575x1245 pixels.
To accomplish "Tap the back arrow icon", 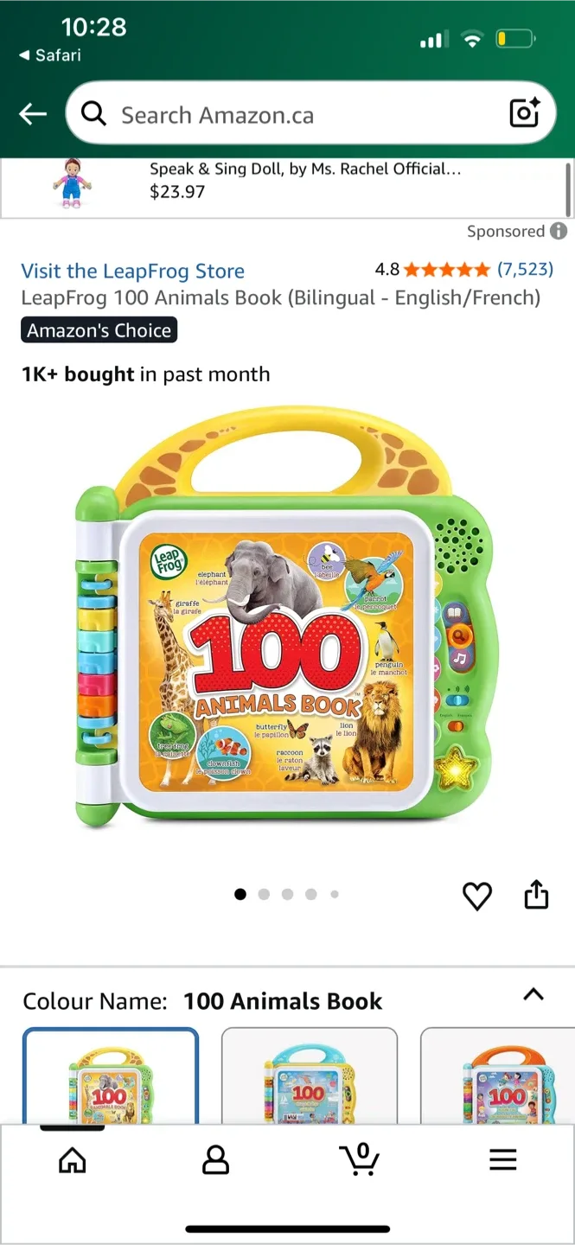I will pos(33,114).
